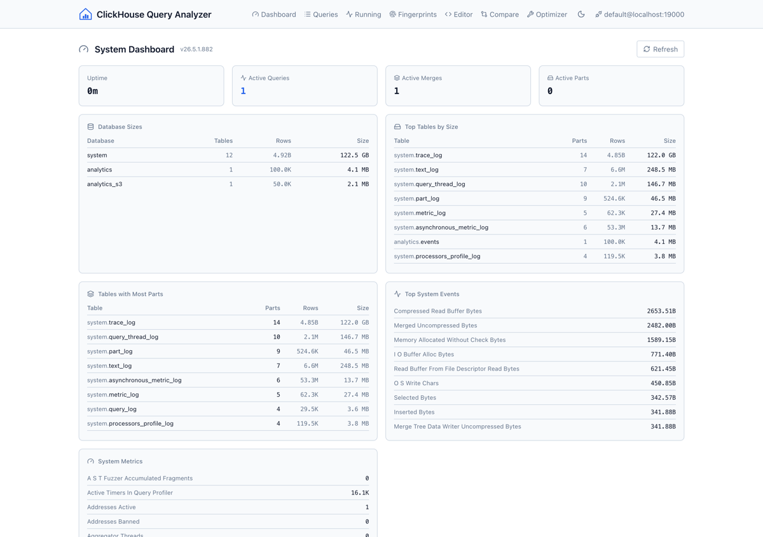This screenshot has height=537, width=763.
Task: Open the Dashboard nav item
Action: click(x=274, y=14)
